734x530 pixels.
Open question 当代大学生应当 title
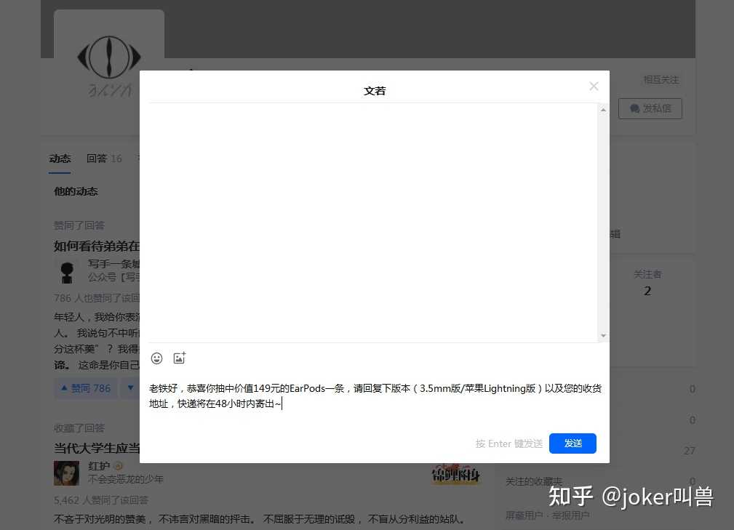97,448
